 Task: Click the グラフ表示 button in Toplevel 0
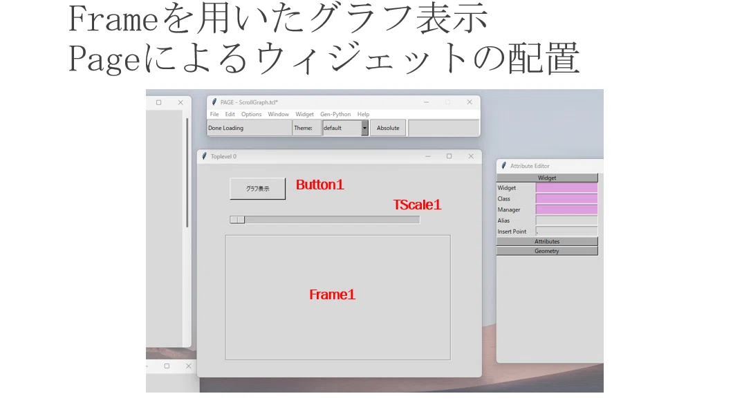tap(257, 189)
